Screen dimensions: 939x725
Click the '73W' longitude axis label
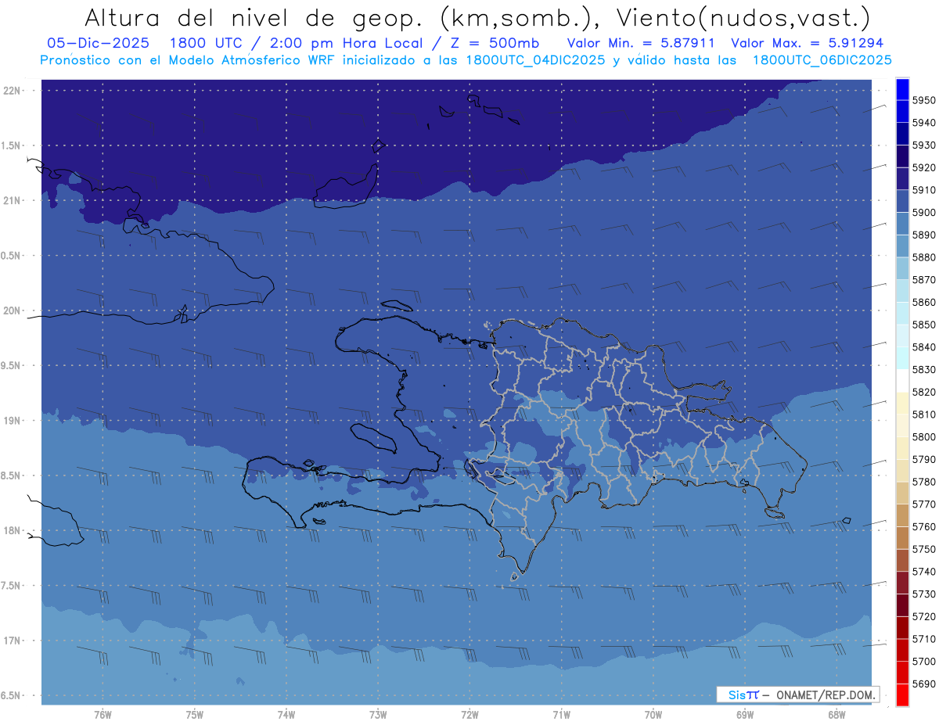378,716
